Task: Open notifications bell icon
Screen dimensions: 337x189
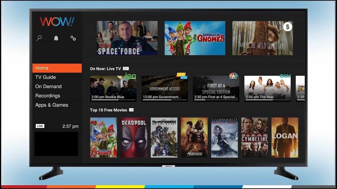Action: (56, 38)
